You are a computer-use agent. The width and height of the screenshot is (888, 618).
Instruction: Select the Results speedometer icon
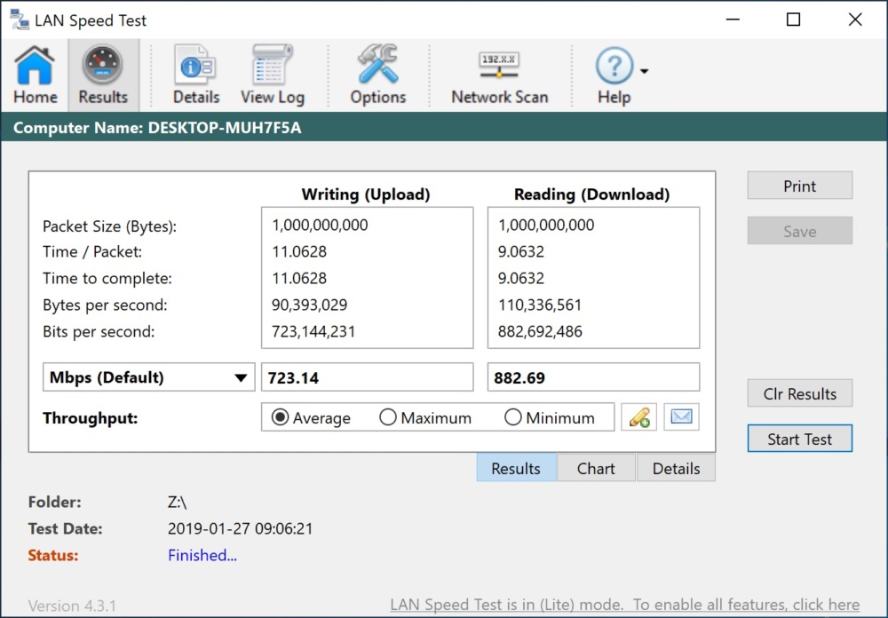pyautogui.click(x=103, y=75)
